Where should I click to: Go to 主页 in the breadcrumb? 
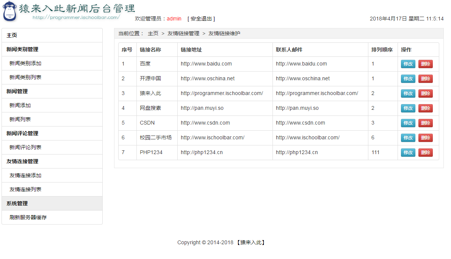pyautogui.click(x=153, y=34)
